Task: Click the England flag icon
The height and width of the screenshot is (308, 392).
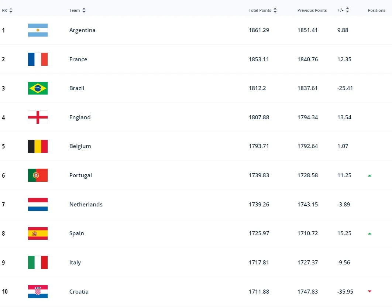Action: coord(38,117)
